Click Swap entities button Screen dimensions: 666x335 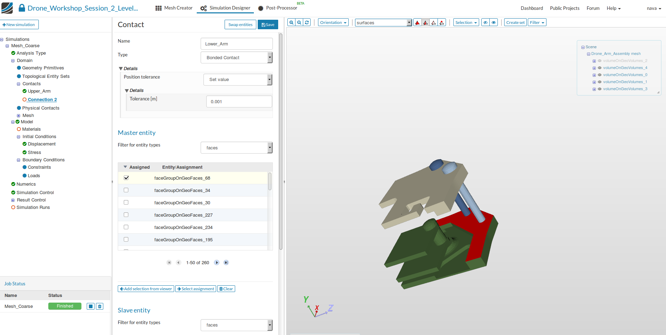click(x=240, y=25)
